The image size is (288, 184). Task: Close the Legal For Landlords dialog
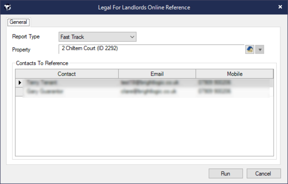point(280,7)
